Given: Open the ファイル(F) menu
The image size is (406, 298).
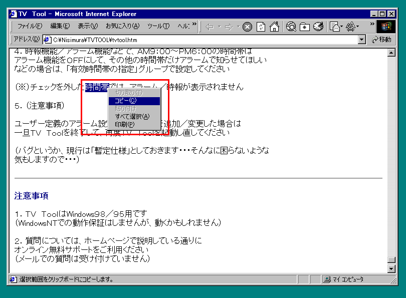Looking at the screenshot, I should (x=30, y=26).
